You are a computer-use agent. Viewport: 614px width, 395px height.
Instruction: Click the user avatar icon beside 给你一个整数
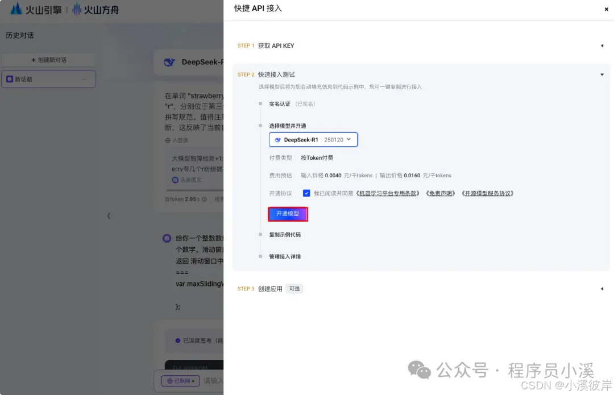(x=167, y=238)
